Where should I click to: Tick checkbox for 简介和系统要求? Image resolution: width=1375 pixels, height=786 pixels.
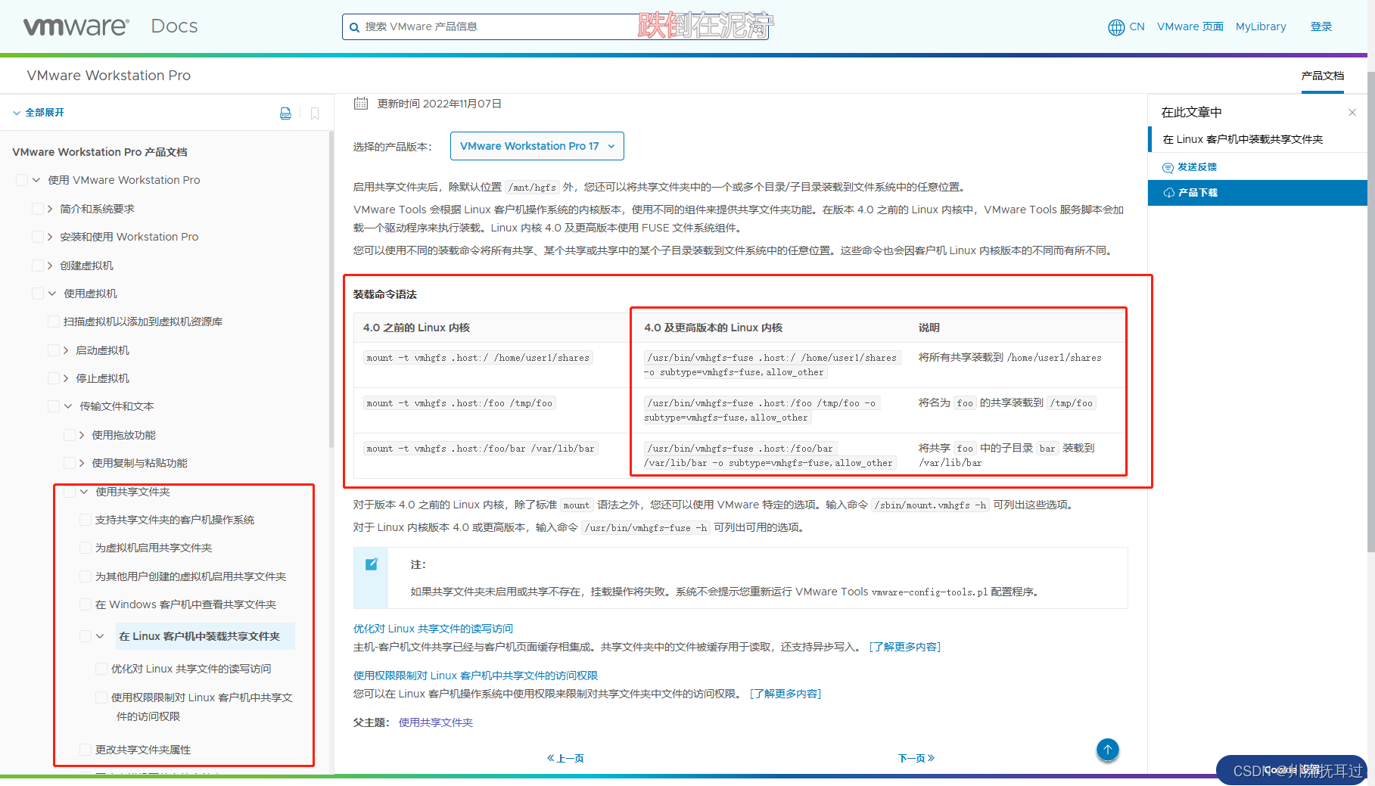coord(38,209)
